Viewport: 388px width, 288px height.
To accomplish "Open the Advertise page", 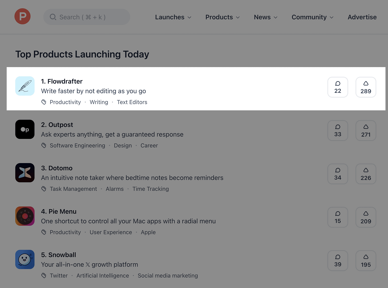I will coord(362,17).
